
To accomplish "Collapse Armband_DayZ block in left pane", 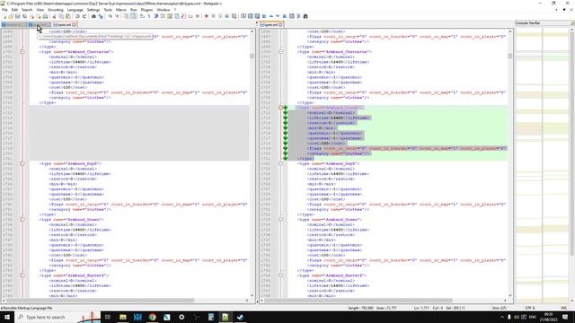I will [x=22, y=163].
